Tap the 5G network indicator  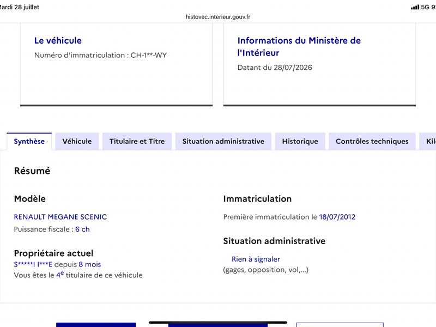coord(425,7)
